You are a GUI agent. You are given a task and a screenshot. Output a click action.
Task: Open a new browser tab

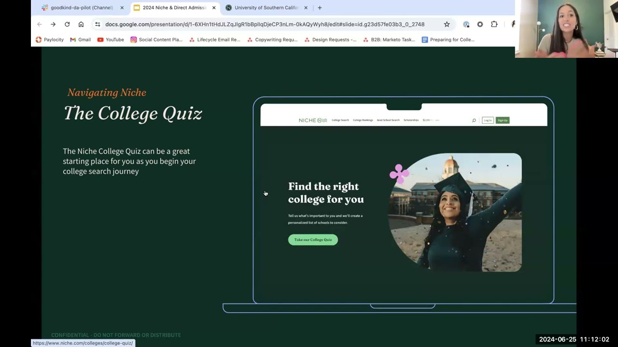point(320,8)
